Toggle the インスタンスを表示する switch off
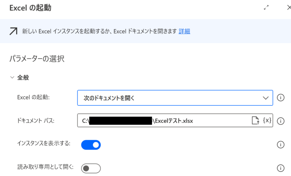The image size is (291, 176). [x=91, y=145]
